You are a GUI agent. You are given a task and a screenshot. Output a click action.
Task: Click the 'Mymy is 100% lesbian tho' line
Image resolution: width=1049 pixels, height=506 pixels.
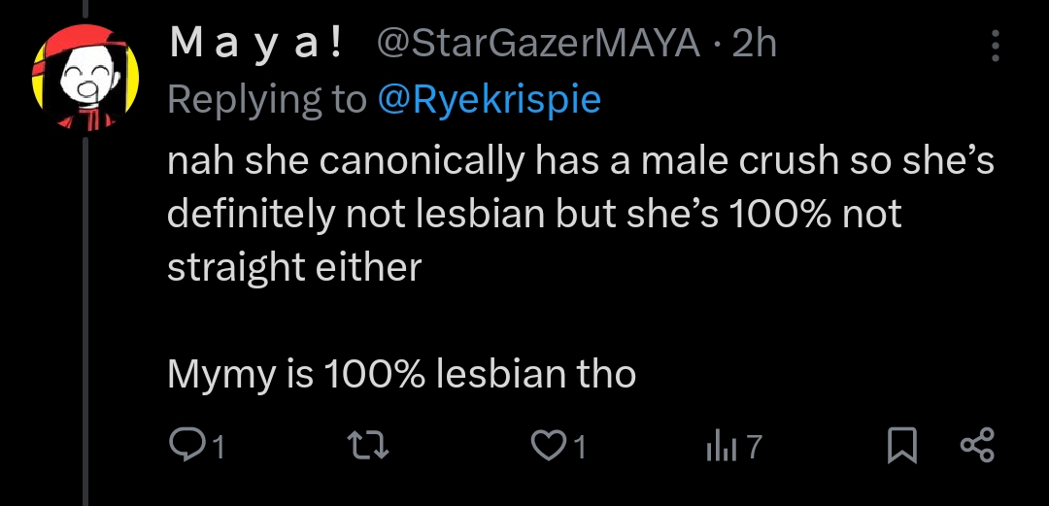pyautogui.click(x=401, y=373)
